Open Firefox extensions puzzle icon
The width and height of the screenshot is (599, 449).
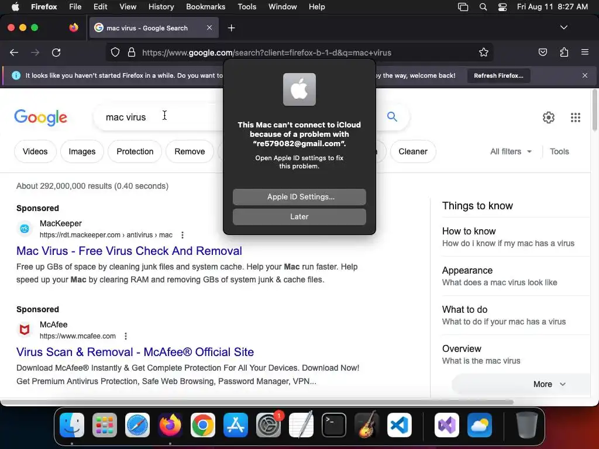pyautogui.click(x=564, y=52)
